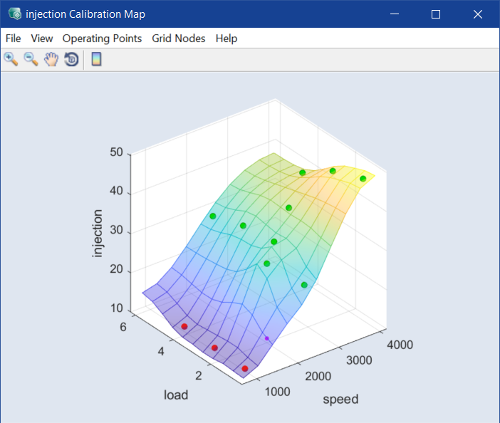500x423 pixels.
Task: Select the rightmost green operating point
Action: [363, 179]
